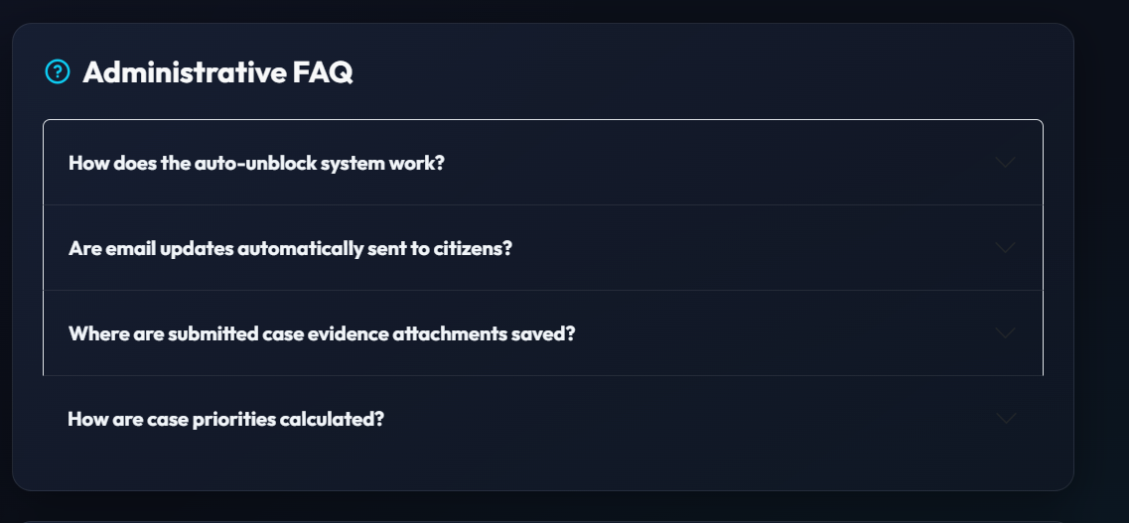Click the question mark help icon
1129x523 pixels.
(x=58, y=71)
